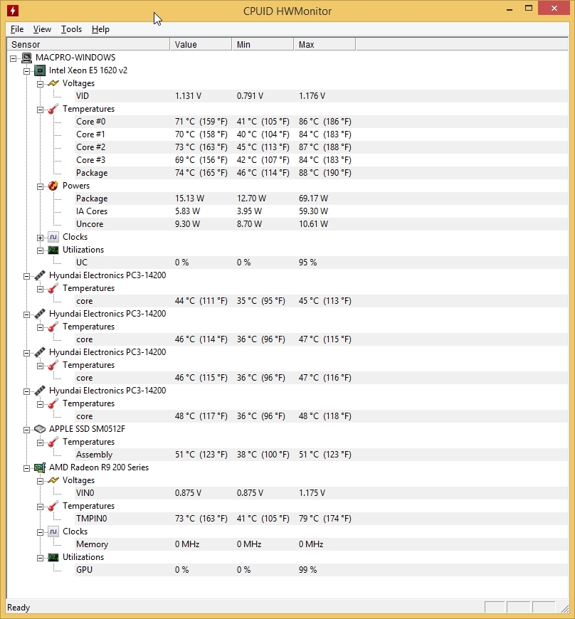
Task: Click the MACPRO-WINDOWS computer icon
Action: [x=26, y=58]
